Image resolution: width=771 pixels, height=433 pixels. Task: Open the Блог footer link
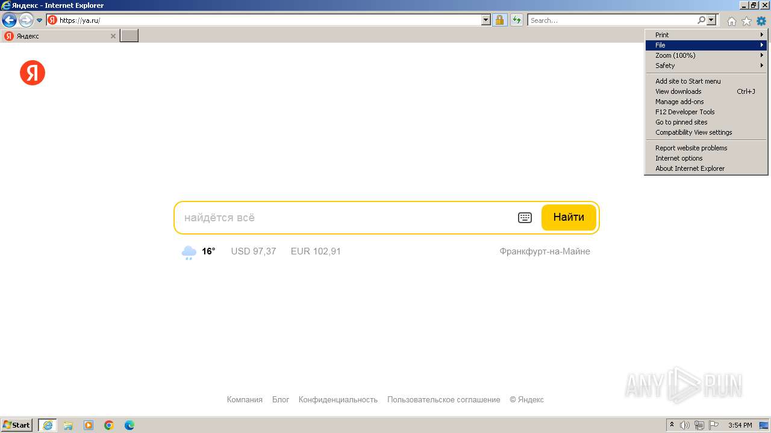click(281, 399)
